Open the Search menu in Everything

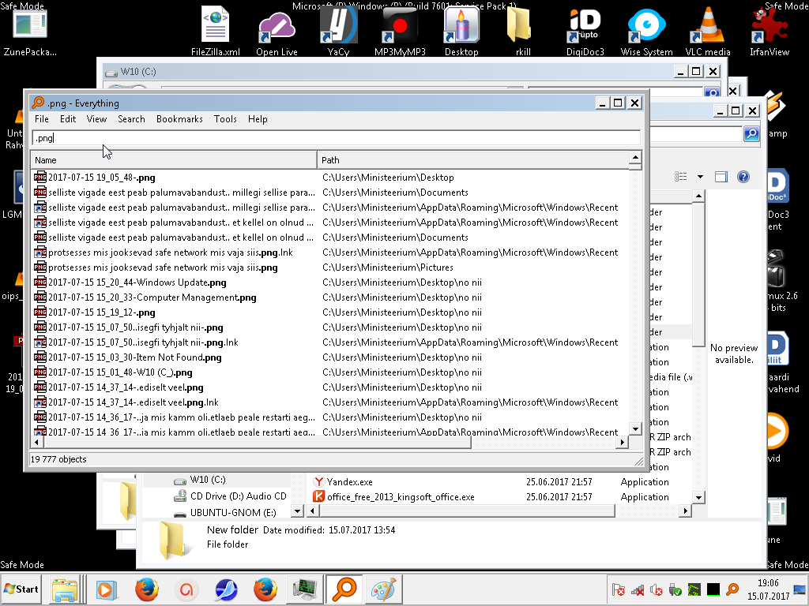pos(131,119)
